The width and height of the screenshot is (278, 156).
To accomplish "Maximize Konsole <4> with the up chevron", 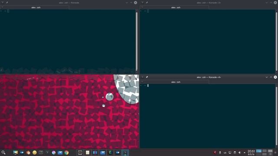I will [271, 77].
